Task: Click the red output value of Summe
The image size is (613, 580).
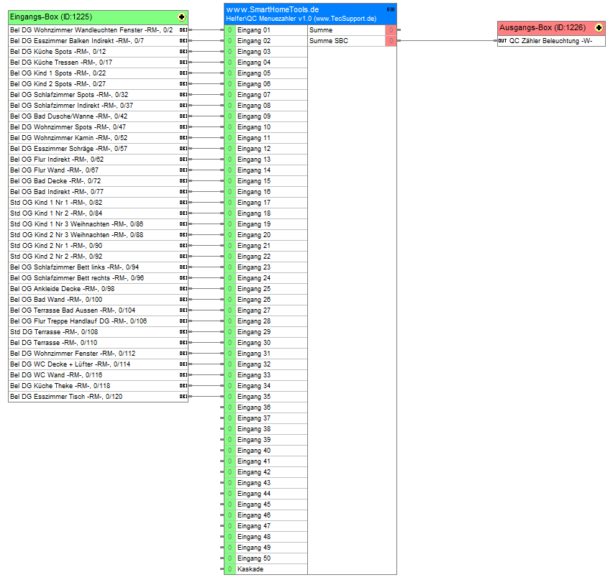Action: 391,30
